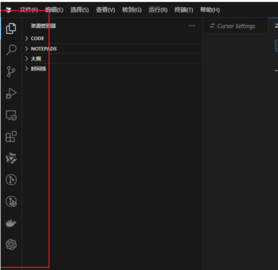Open the Search view icon
This screenshot has height=270, width=278.
(x=11, y=50)
